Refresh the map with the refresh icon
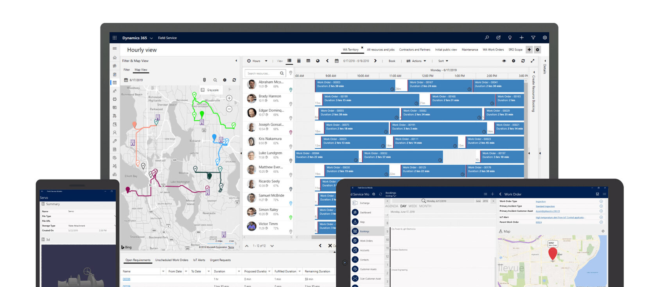Screen dimensions: 657x287 (x=234, y=80)
